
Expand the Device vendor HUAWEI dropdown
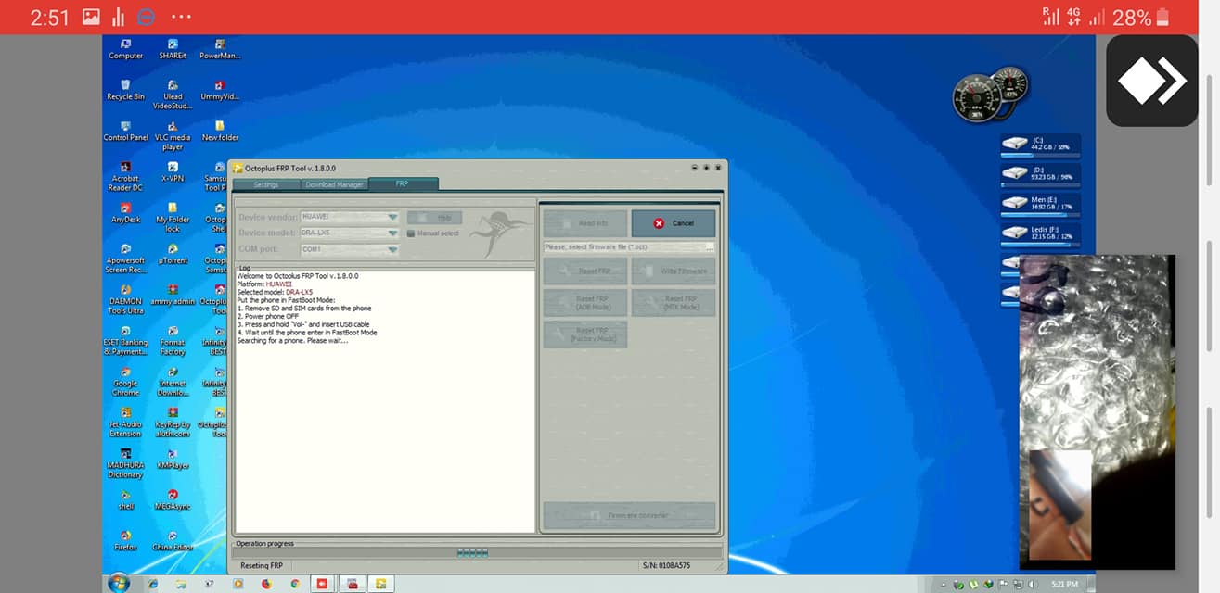392,217
